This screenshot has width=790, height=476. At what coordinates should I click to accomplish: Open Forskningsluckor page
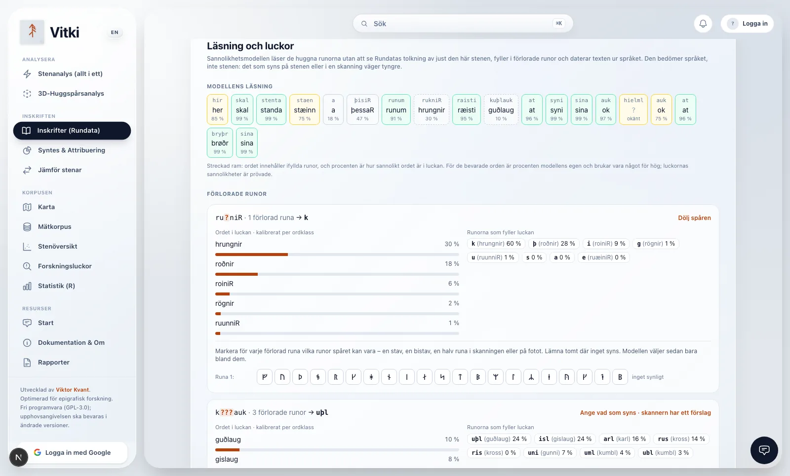click(x=72, y=266)
